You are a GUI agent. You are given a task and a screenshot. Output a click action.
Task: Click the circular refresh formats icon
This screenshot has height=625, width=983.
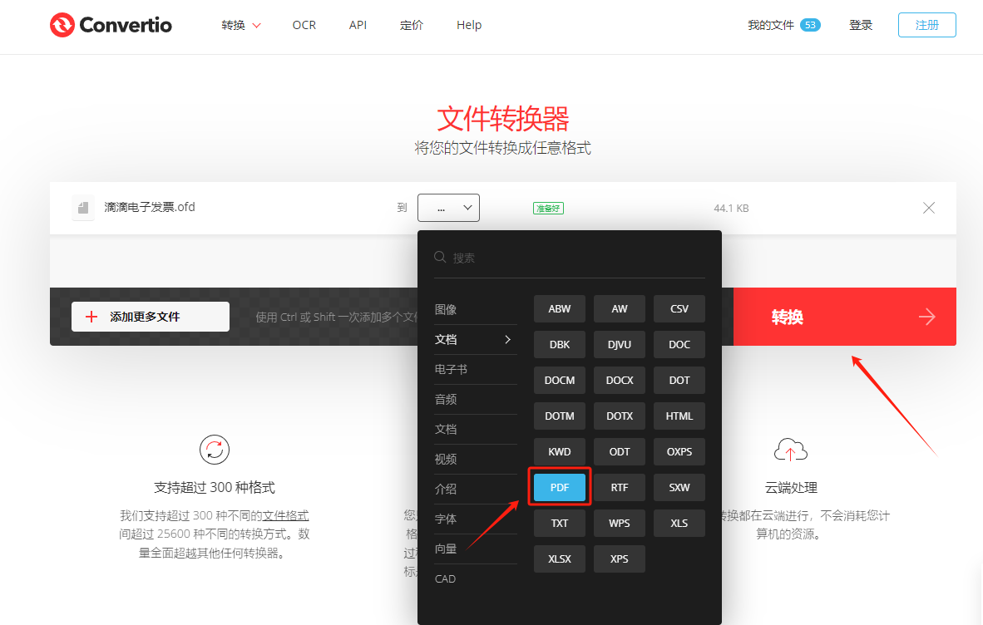point(215,450)
